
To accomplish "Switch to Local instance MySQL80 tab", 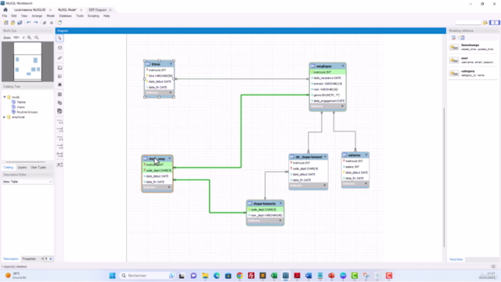I will point(30,10).
